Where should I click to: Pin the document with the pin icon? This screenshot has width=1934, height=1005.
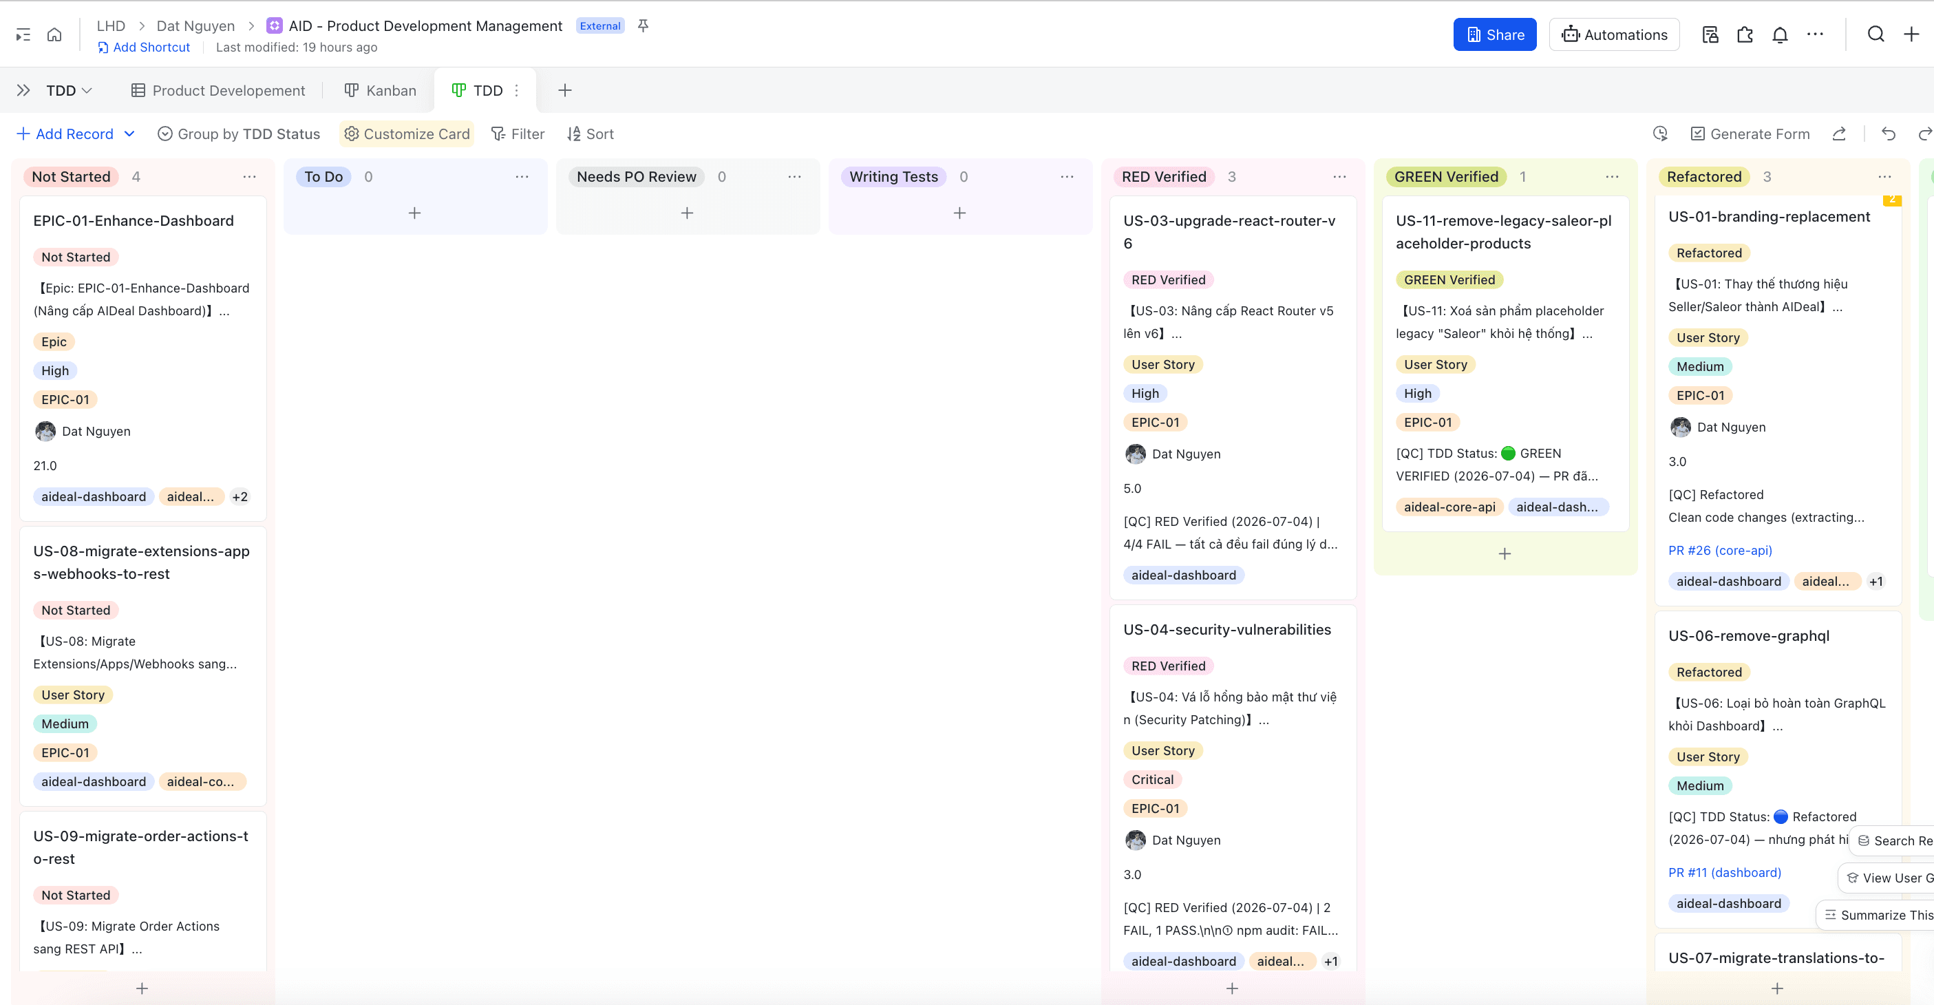pyautogui.click(x=643, y=25)
